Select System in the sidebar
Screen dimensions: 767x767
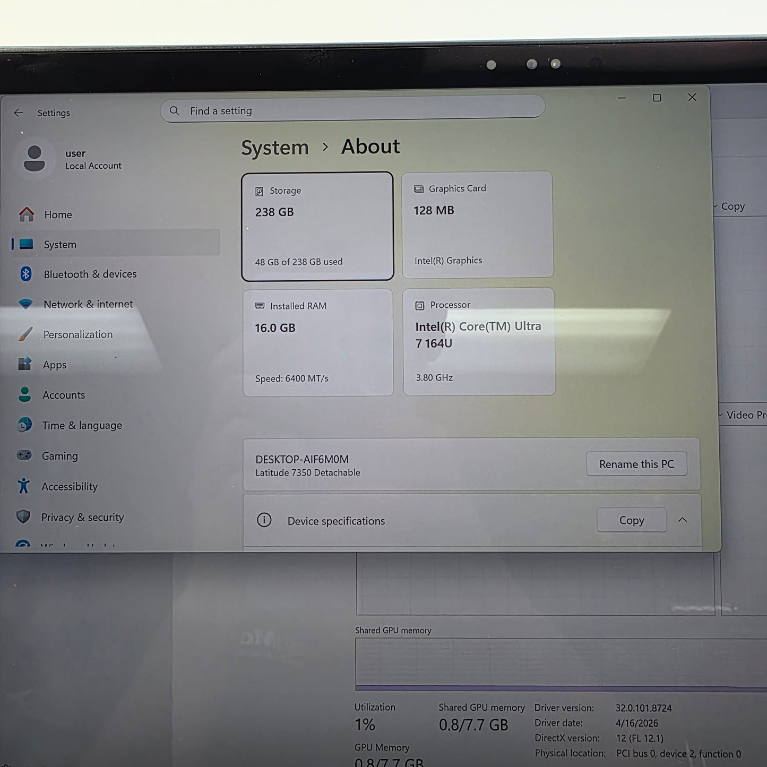[116, 244]
